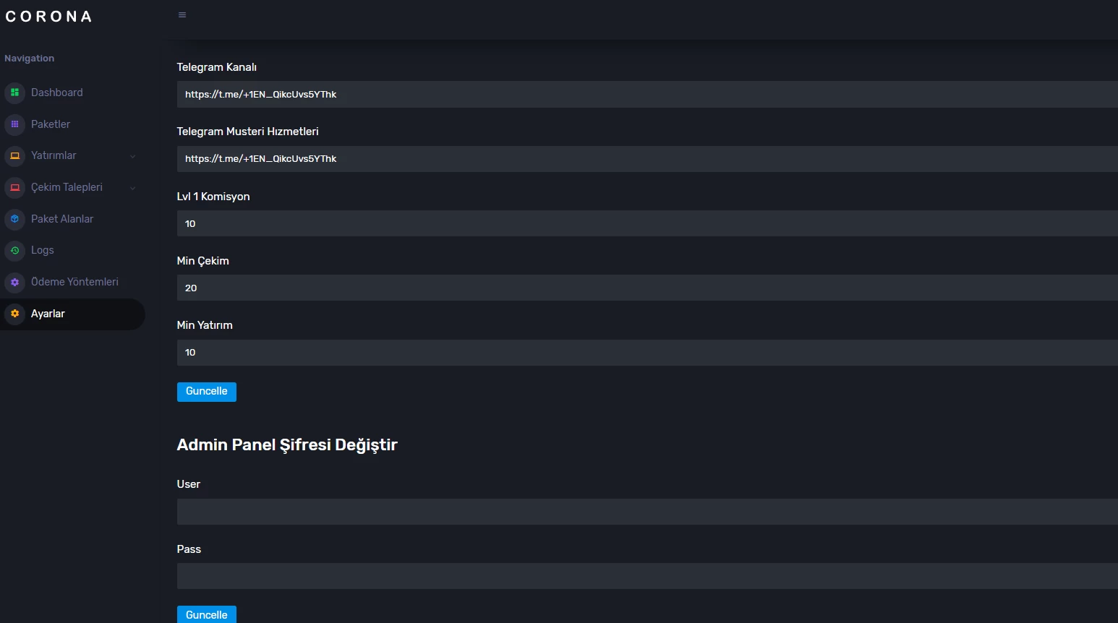The height and width of the screenshot is (623, 1118).
Task: Expand the Yatırımlar submenu chevron
Action: (132, 156)
